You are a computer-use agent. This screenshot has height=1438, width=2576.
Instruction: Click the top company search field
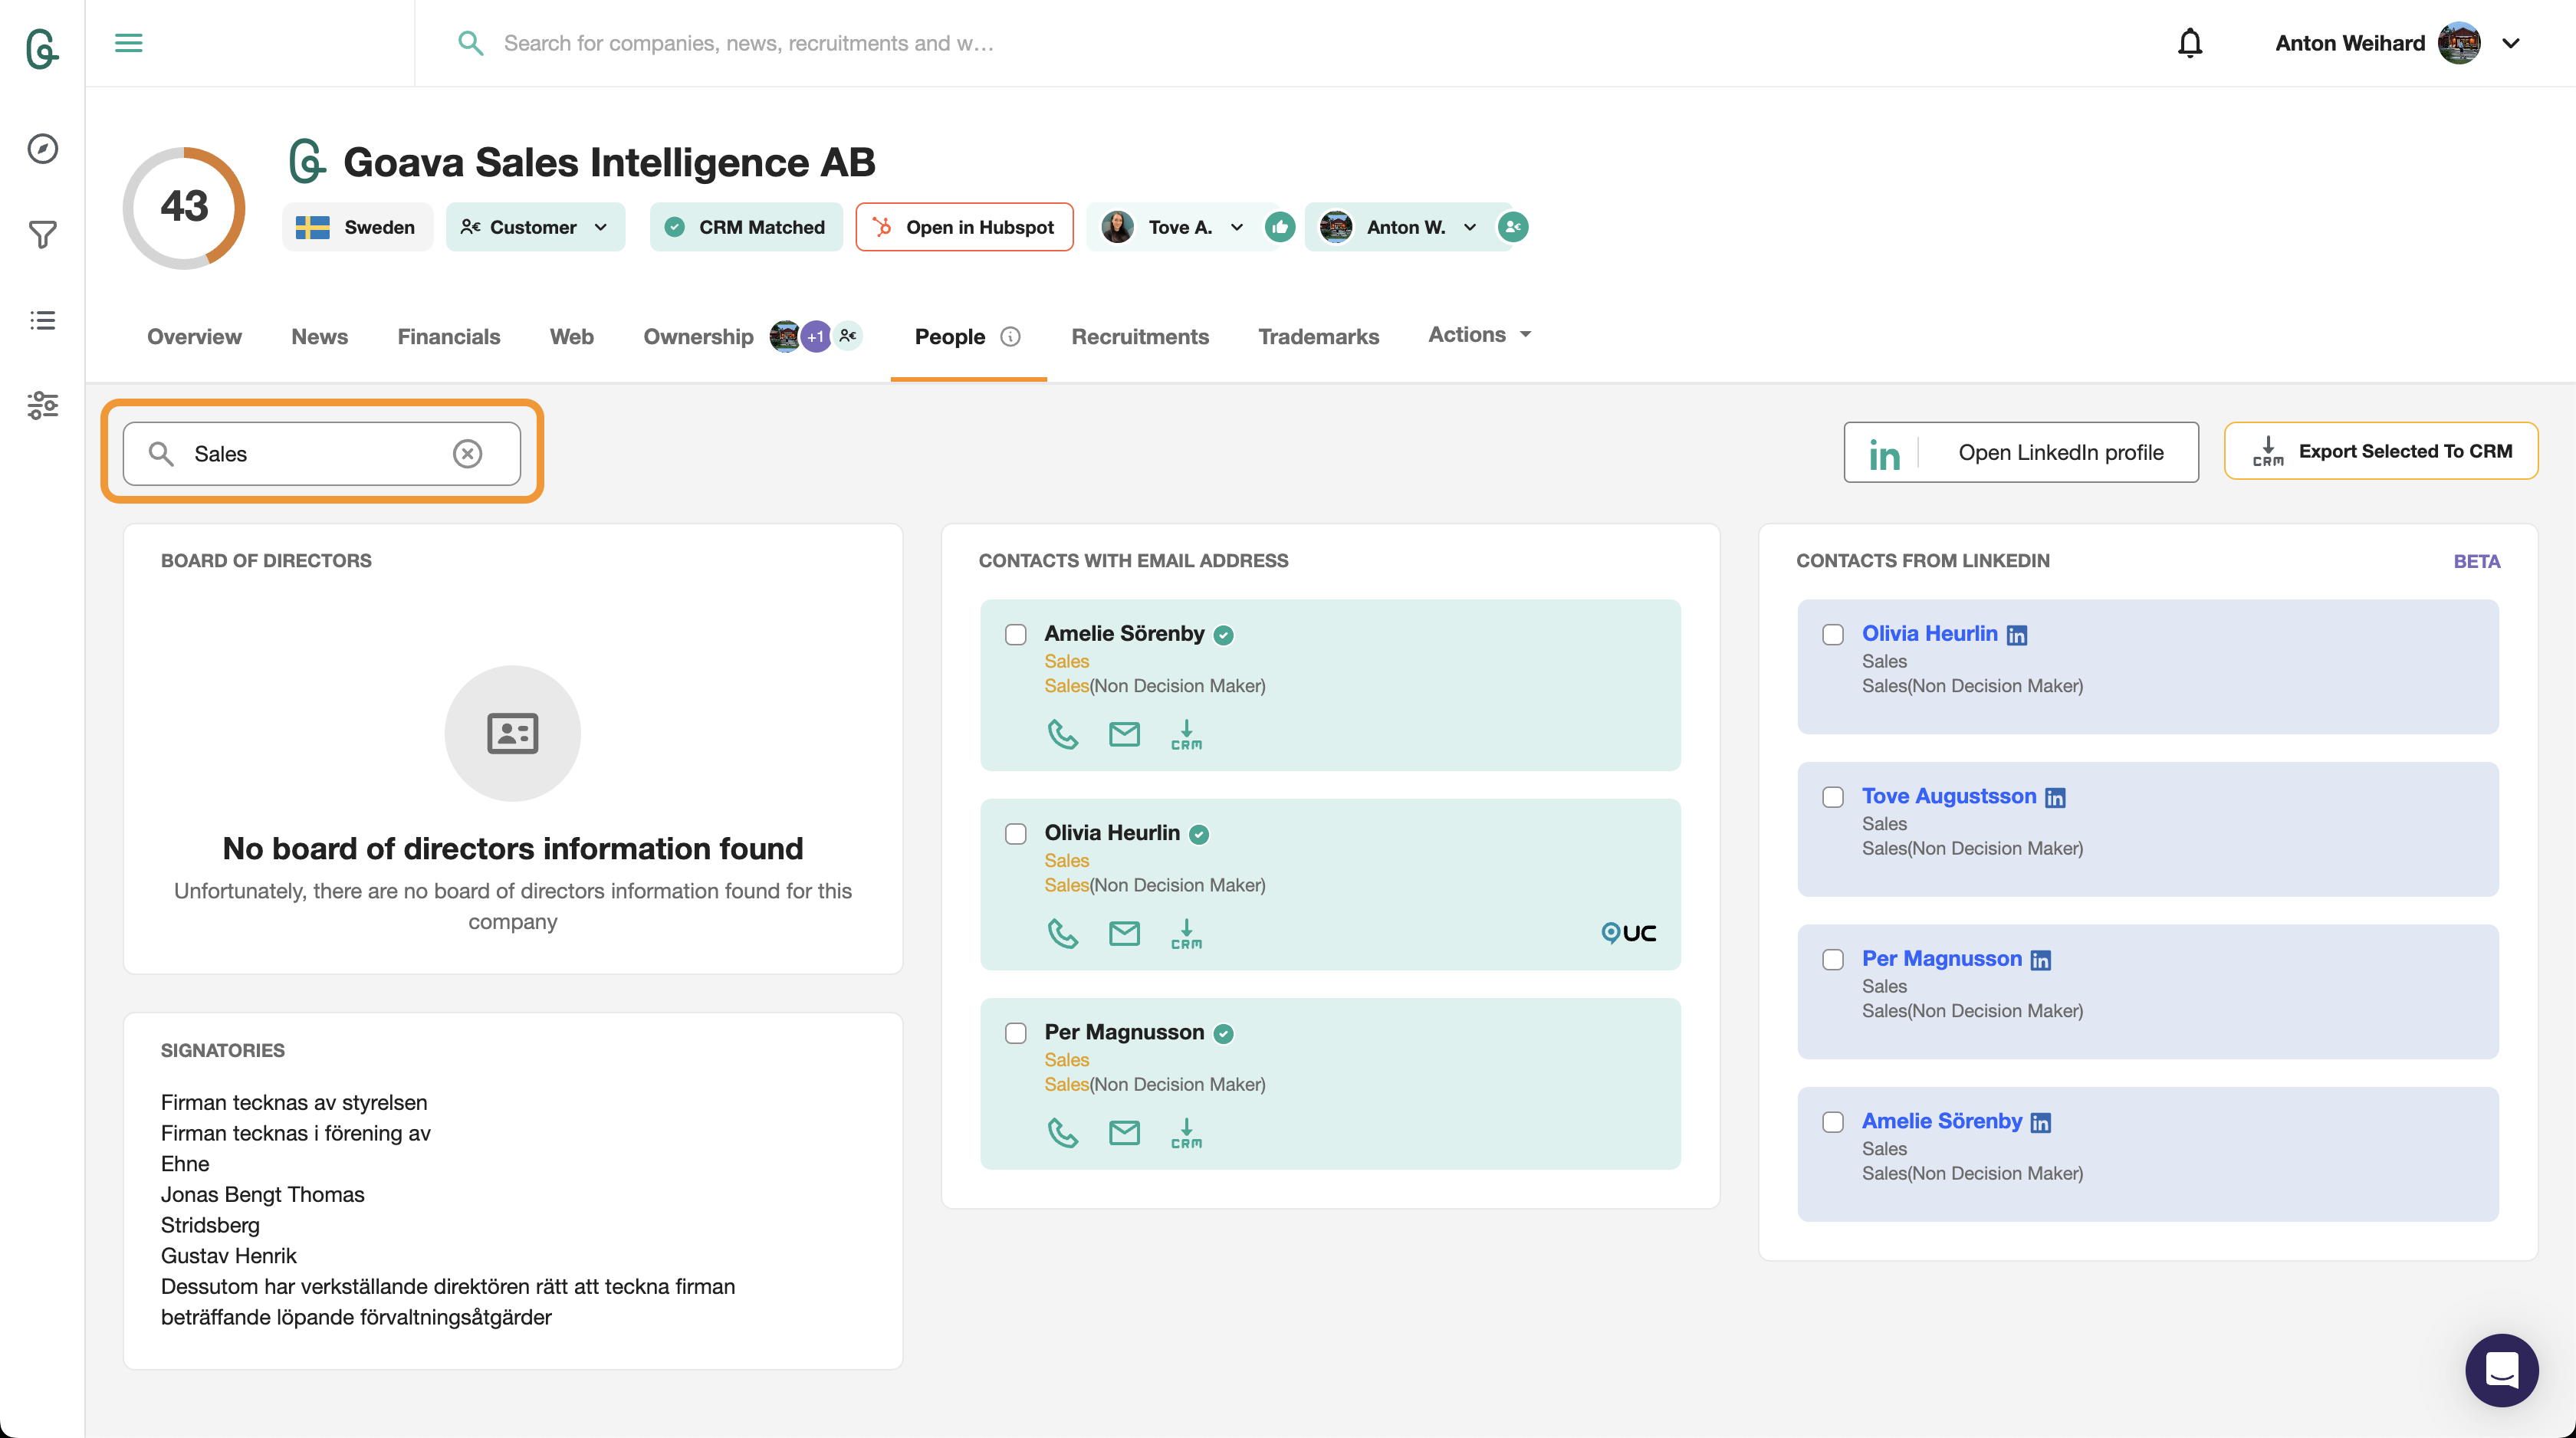coord(748,43)
